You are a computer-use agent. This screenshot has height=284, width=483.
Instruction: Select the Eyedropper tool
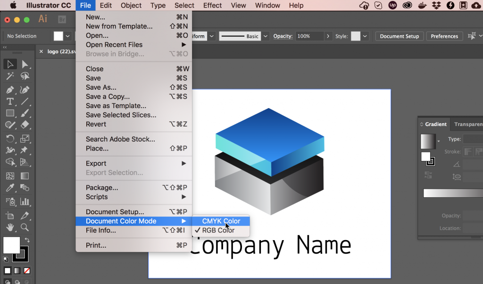[x=10, y=187]
